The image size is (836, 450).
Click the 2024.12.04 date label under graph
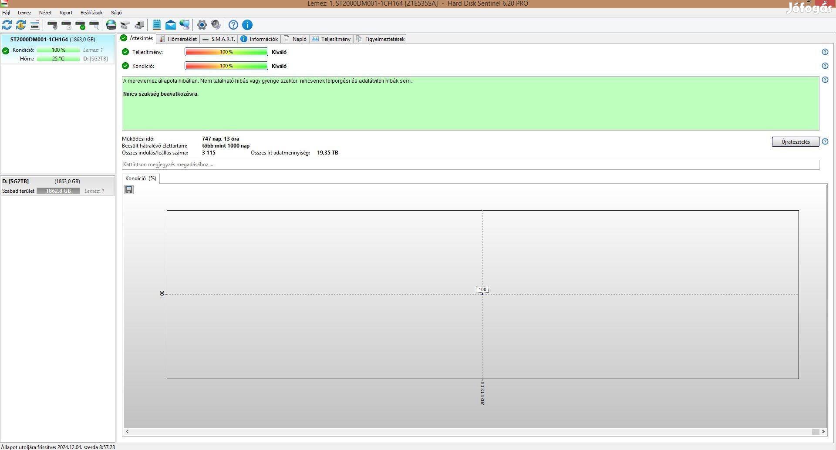coord(482,393)
